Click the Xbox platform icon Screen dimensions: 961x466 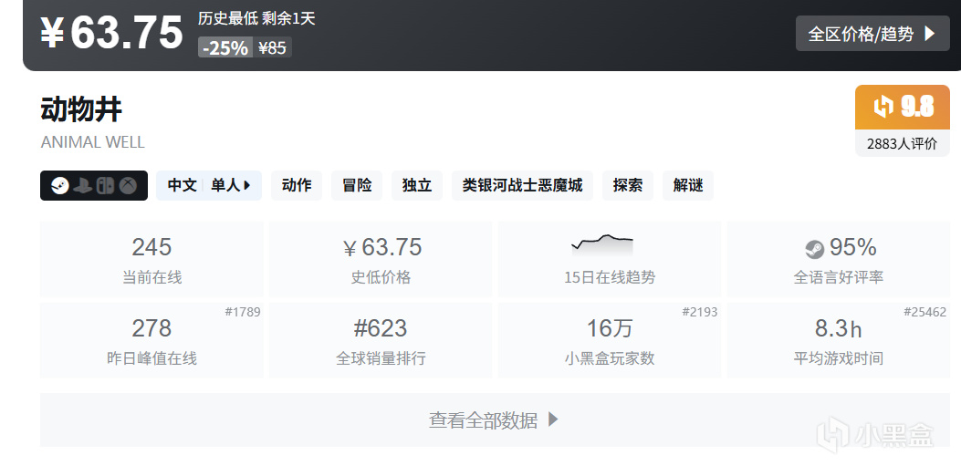click(x=128, y=185)
